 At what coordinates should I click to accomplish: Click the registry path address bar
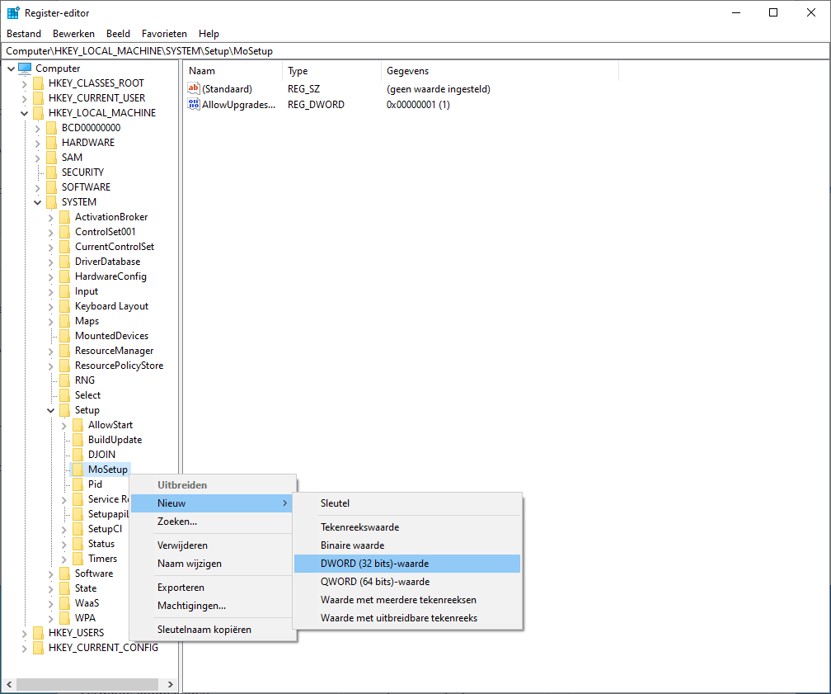click(412, 51)
